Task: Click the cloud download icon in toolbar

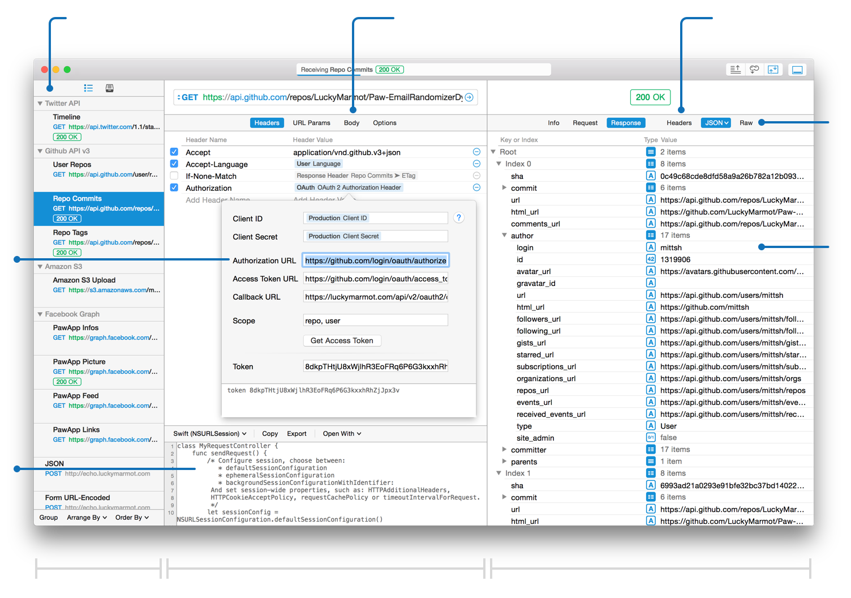Action: [x=754, y=70]
